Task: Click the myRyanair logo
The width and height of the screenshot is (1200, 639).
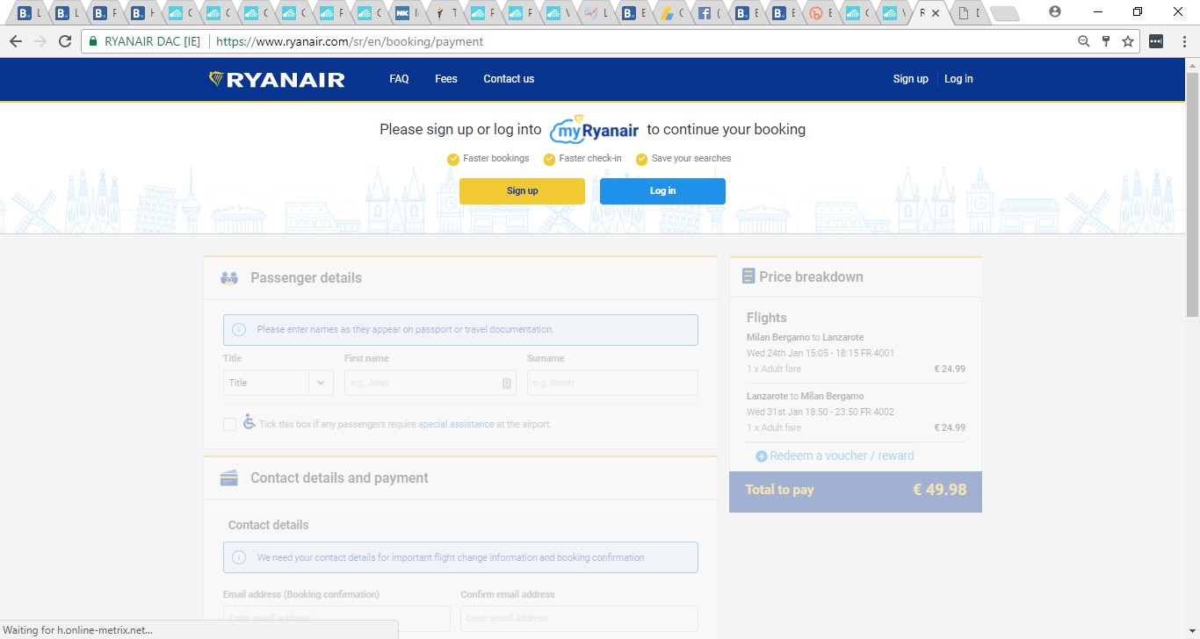Action: click(x=594, y=130)
